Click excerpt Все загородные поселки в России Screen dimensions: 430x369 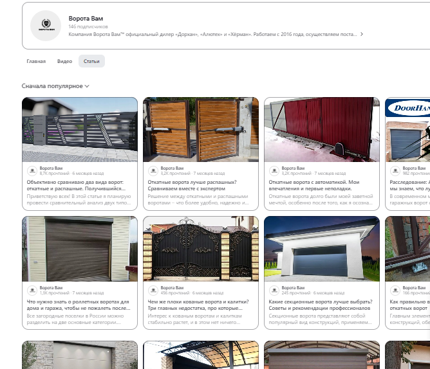point(75,319)
